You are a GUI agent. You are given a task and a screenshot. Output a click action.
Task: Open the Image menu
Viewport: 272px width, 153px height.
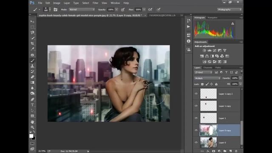[57, 3]
